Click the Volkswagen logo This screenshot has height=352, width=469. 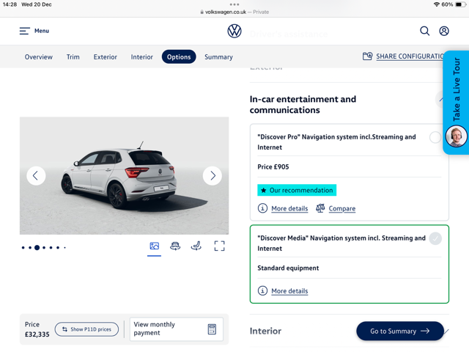pyautogui.click(x=234, y=31)
